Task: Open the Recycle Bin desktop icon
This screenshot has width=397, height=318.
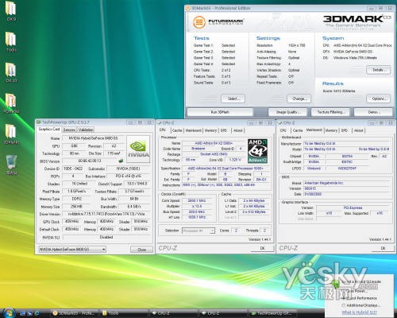Action: (x=11, y=165)
